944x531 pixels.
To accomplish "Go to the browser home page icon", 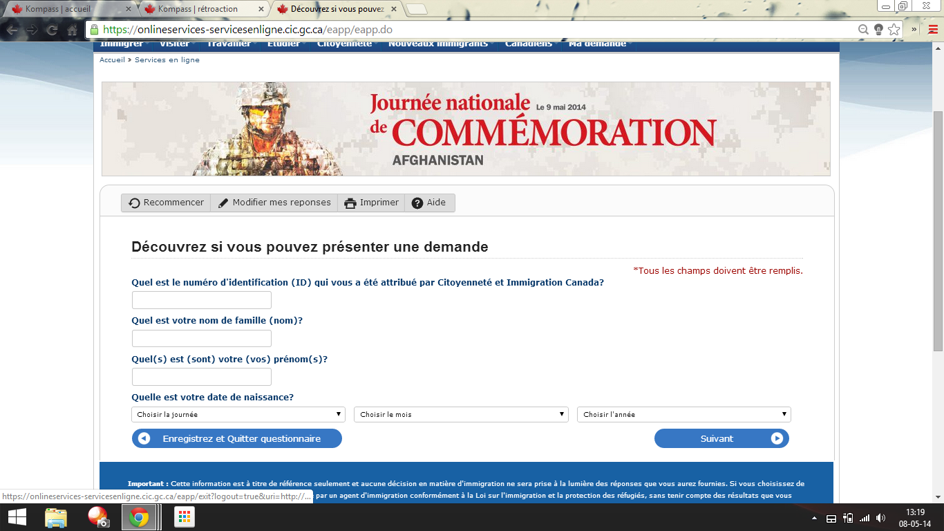I will (x=72, y=30).
